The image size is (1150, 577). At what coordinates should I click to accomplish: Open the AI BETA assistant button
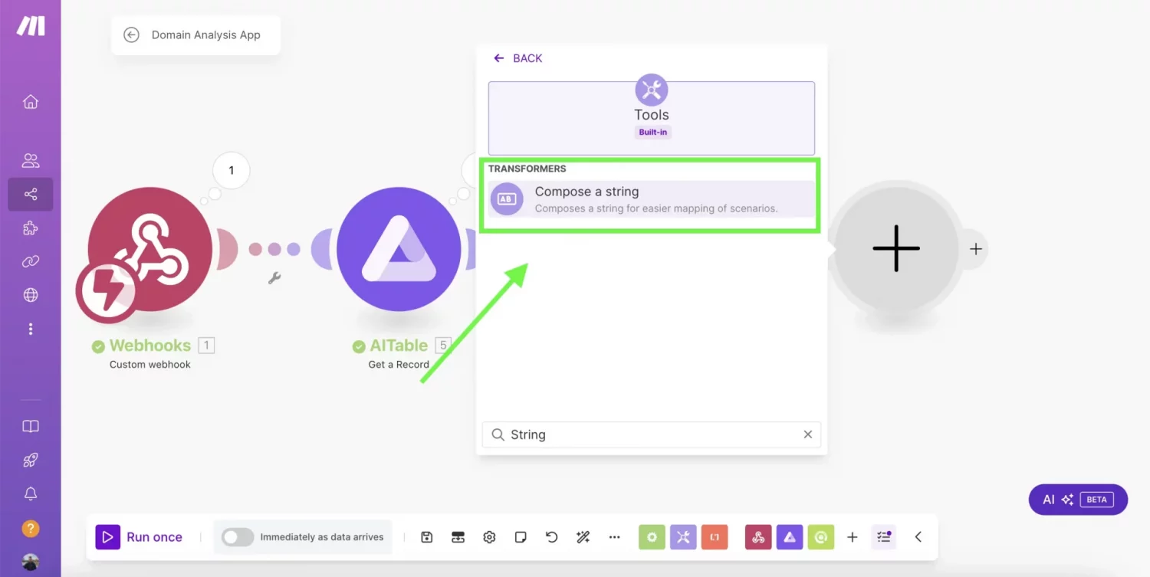click(1078, 500)
